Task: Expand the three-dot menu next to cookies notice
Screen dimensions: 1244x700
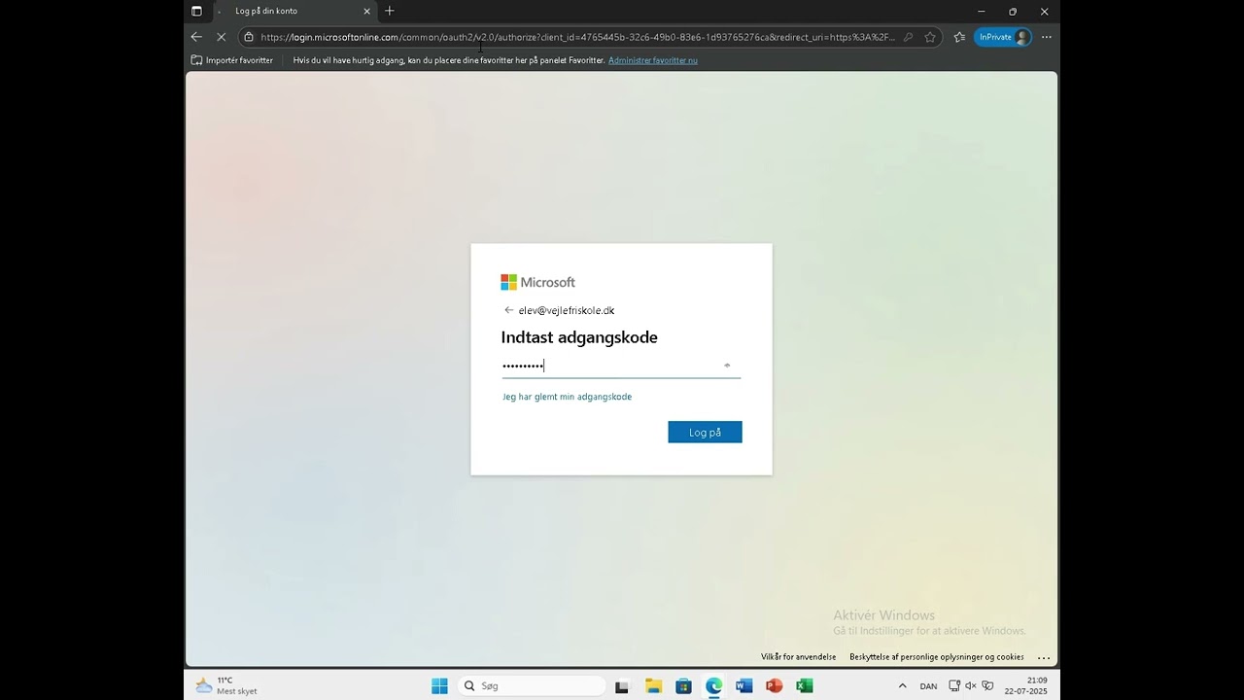Action: click(1044, 657)
